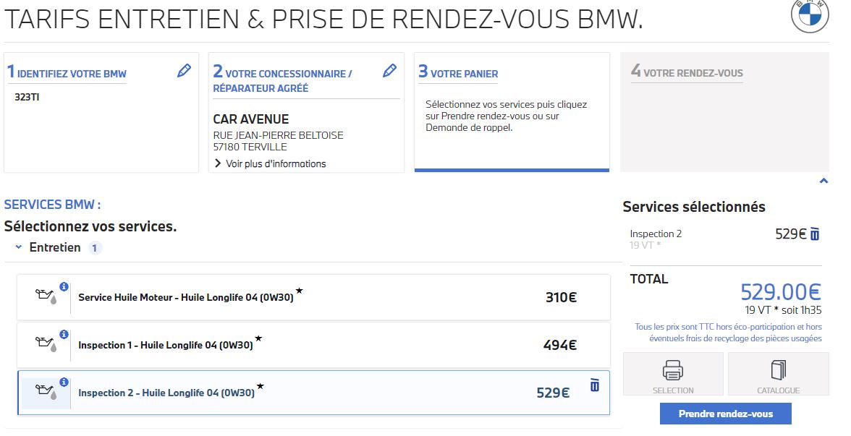The width and height of the screenshot is (851, 436).
Task: Remove Inspection 2 from Services sélectionnés
Action: click(815, 234)
